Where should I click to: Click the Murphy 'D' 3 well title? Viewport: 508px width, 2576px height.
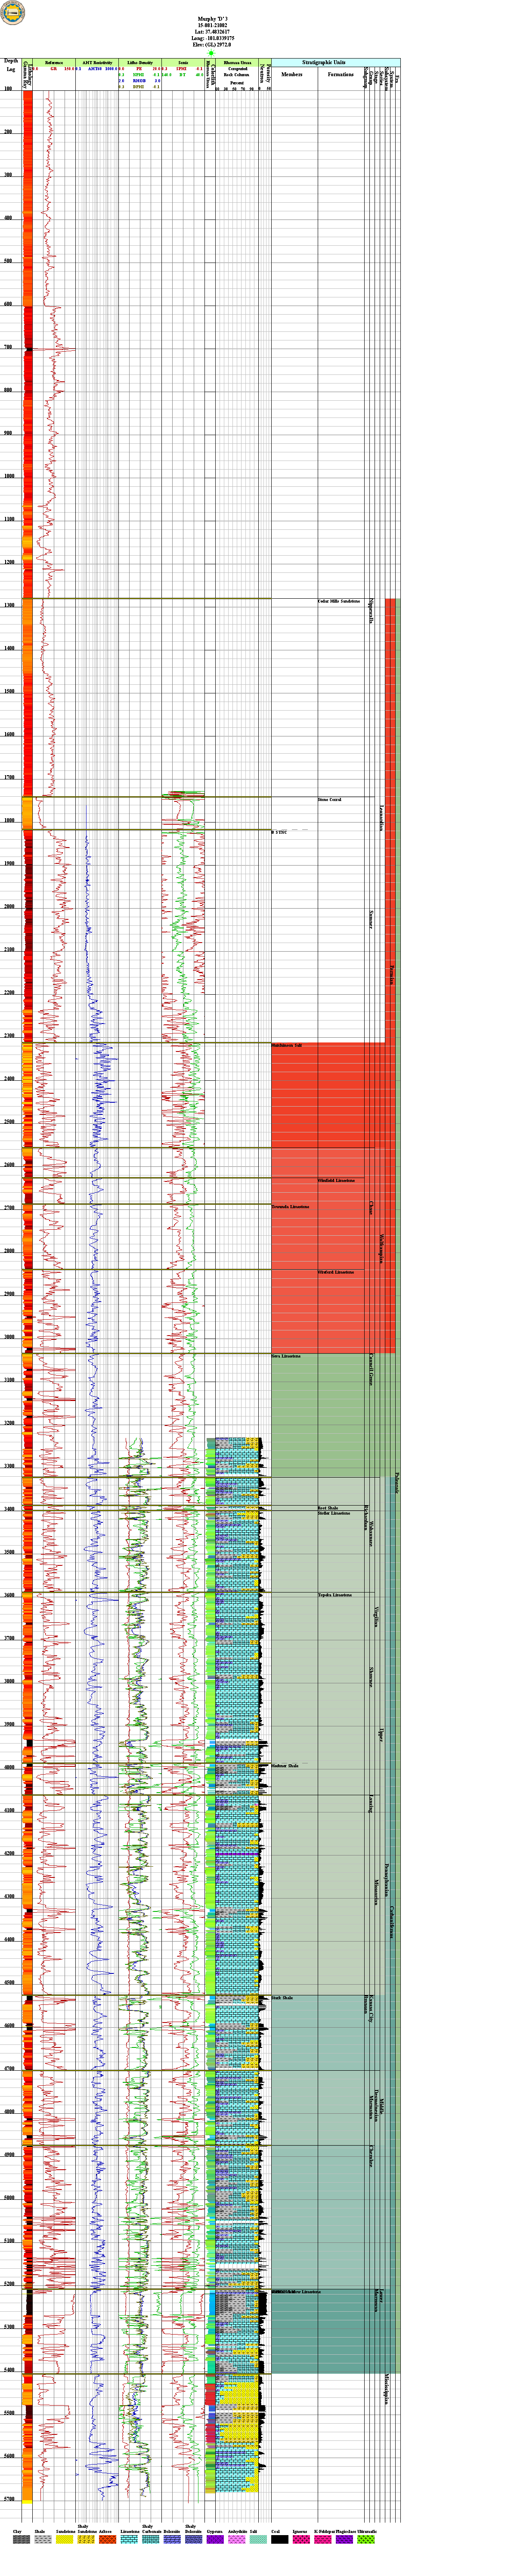point(213,19)
